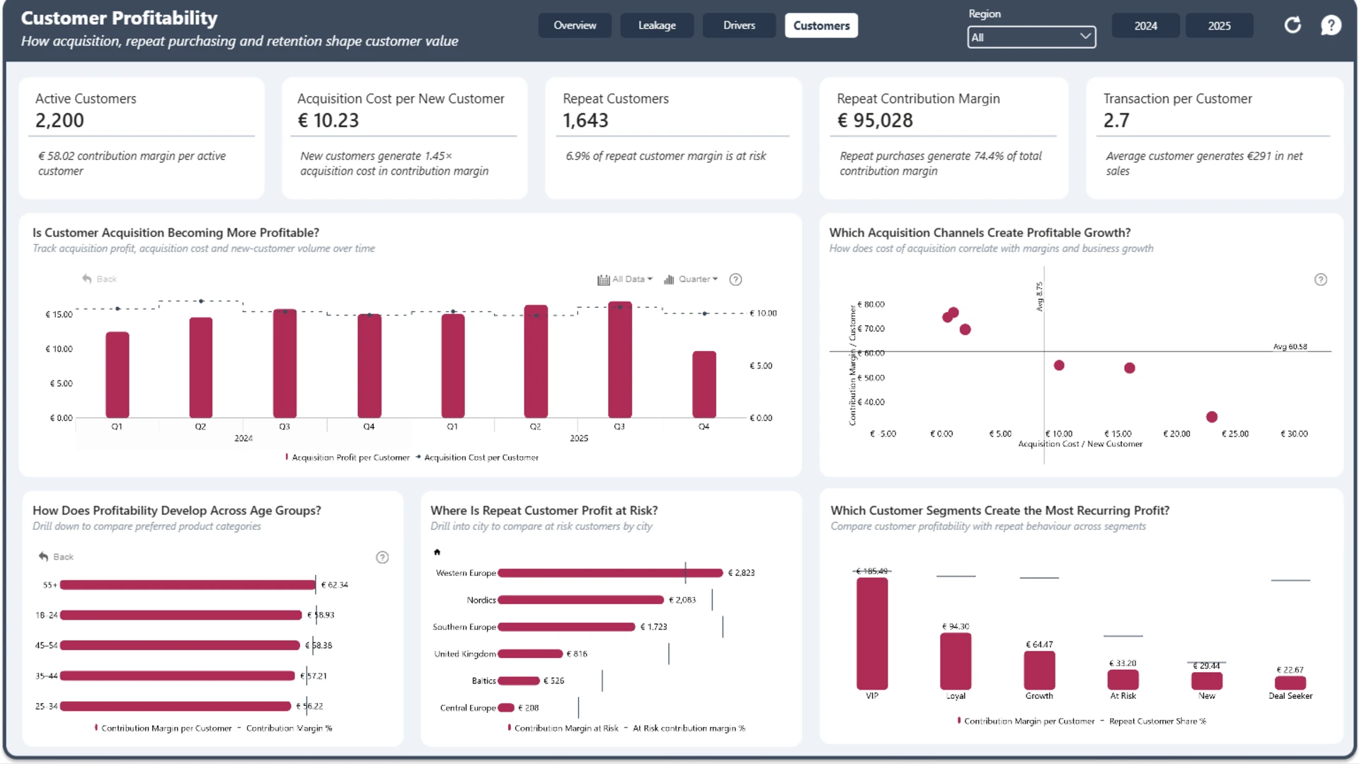Select the Nordics bar
This screenshot has width=1359, height=764.
581,600
